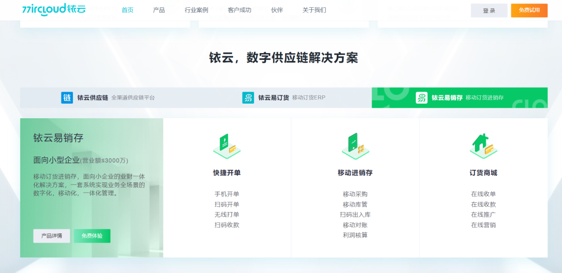Screen dimensions: 562x273
Task: Open the 首页 navigation item
Action: (x=127, y=10)
